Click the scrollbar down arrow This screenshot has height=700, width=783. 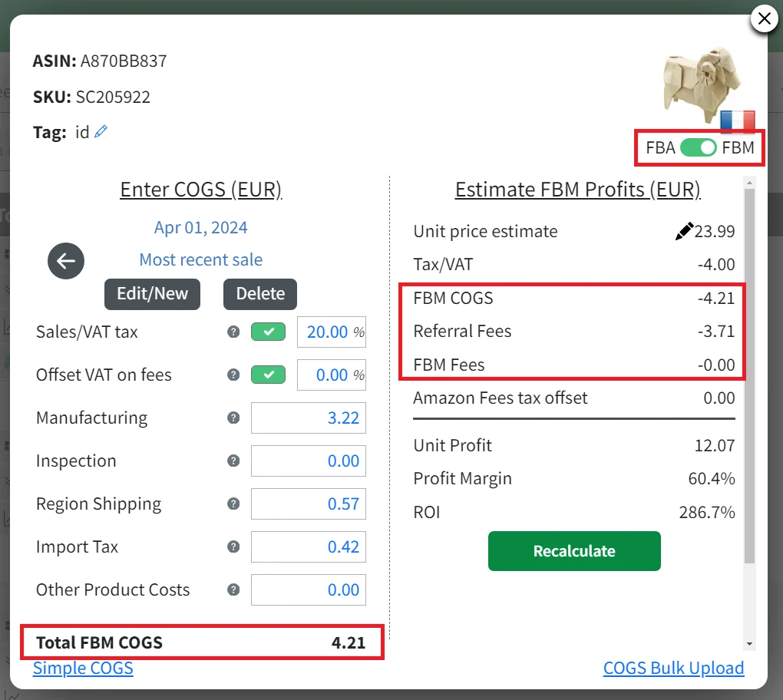click(749, 644)
